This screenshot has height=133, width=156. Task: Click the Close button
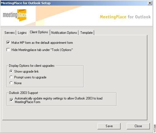coord(138,126)
